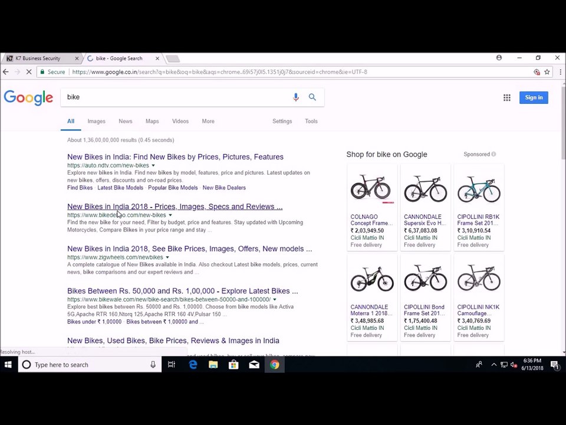Stop loading the page

29,72
